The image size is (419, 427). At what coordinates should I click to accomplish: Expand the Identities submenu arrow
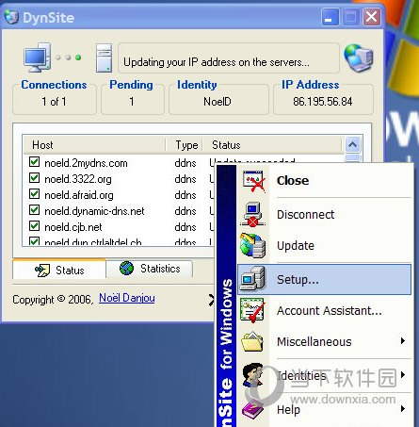pos(403,375)
